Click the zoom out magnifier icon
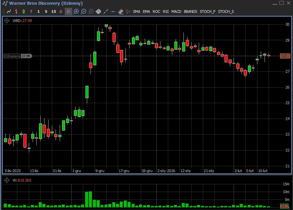This screenshot has width=293, height=210. click(84, 11)
